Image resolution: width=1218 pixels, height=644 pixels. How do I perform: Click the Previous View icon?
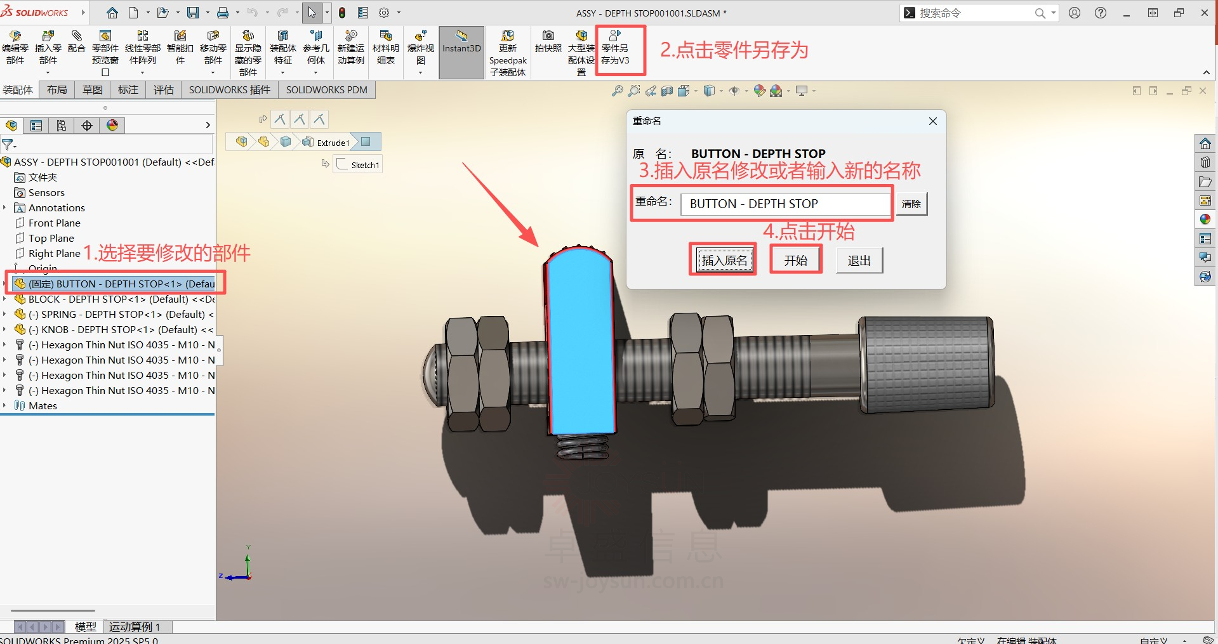coord(651,91)
